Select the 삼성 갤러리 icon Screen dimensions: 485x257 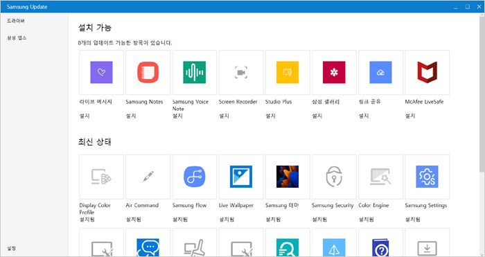[x=334, y=72]
